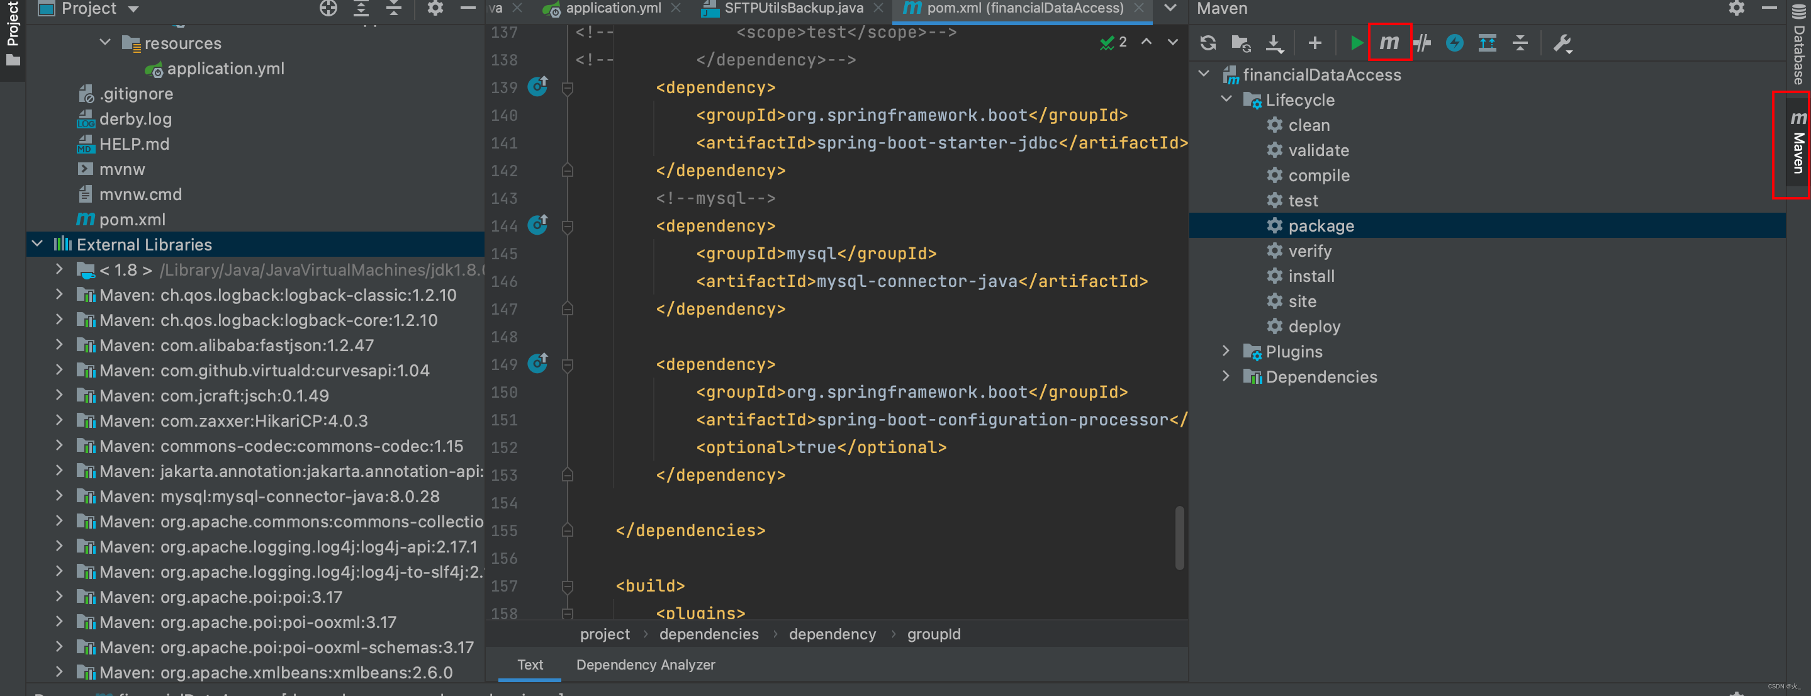This screenshot has width=1811, height=696.
Task: Click 'dependencies' breadcrumb in editor
Action: click(x=708, y=634)
